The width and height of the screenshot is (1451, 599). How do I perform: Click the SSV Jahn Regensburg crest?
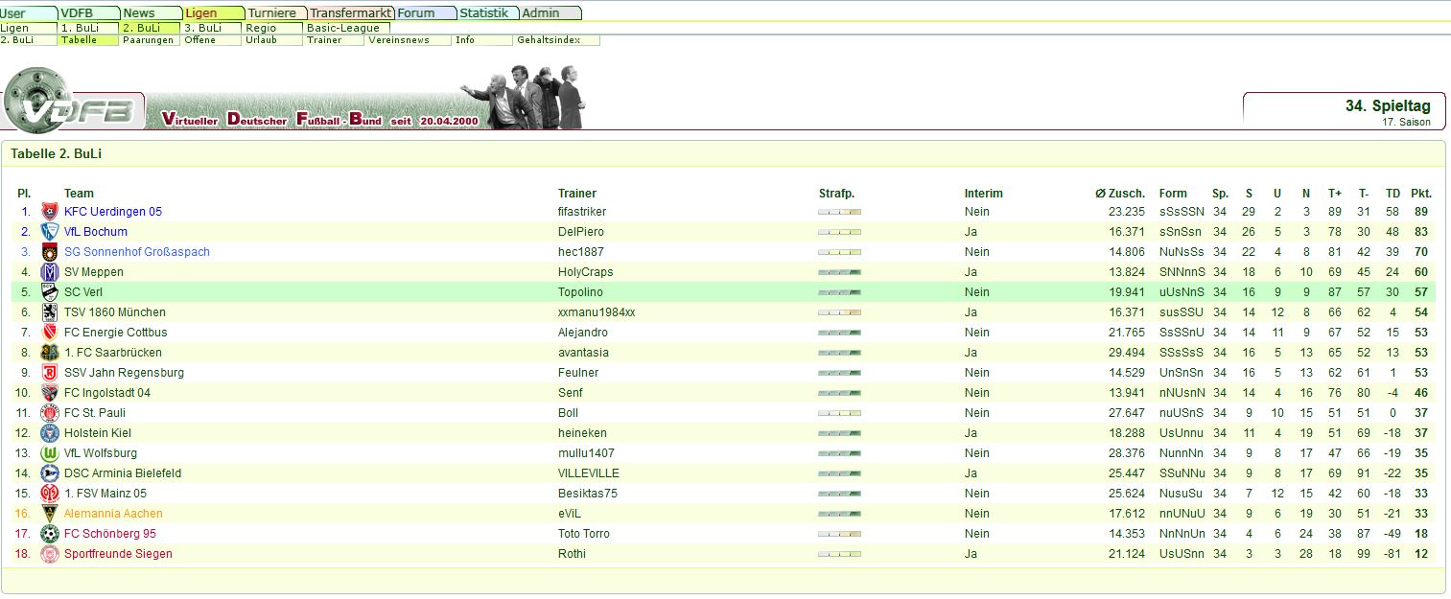[50, 373]
